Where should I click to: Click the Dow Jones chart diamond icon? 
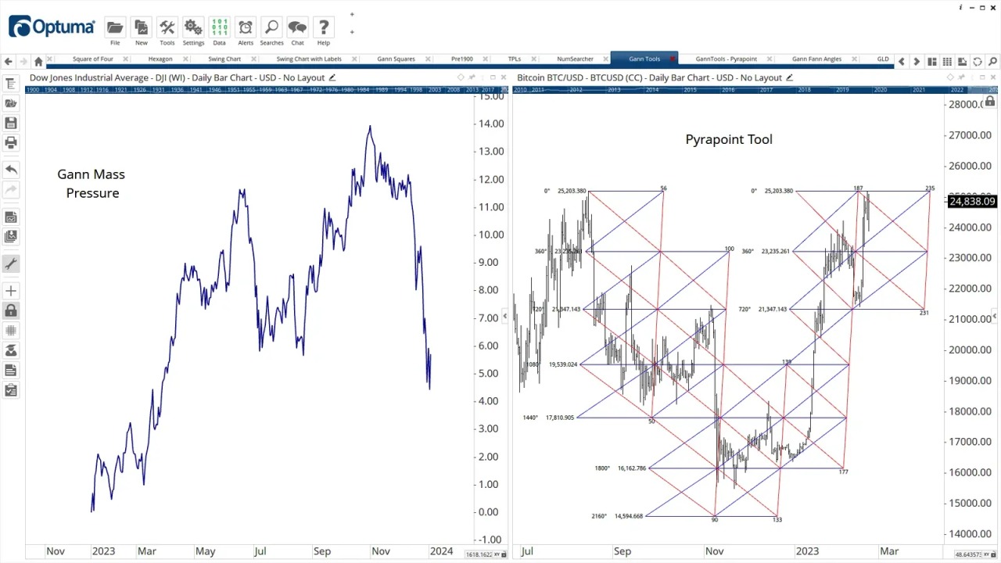tap(461, 77)
